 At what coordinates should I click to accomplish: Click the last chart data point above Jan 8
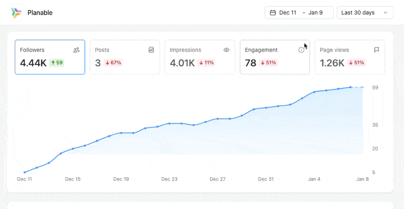[x=362, y=87]
